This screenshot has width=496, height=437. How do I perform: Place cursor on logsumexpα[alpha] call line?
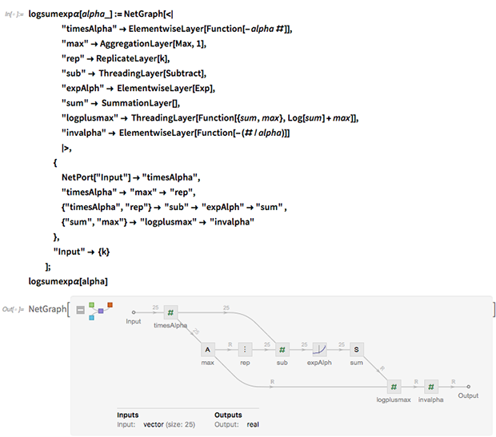tap(67, 281)
